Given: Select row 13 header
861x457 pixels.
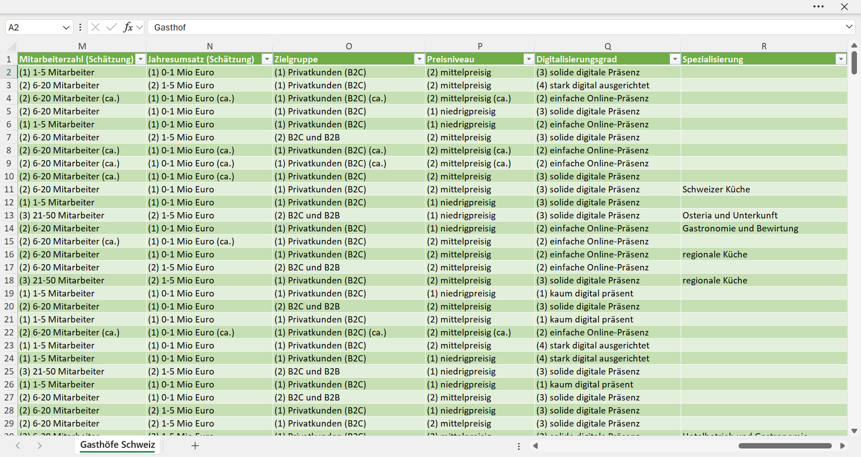Looking at the screenshot, I should click(9, 215).
